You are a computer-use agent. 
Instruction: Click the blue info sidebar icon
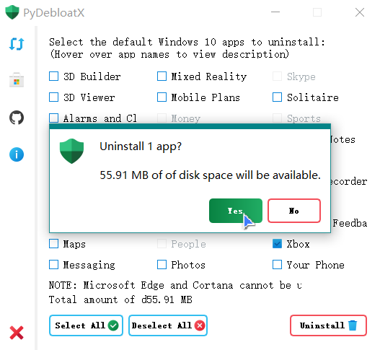(17, 154)
